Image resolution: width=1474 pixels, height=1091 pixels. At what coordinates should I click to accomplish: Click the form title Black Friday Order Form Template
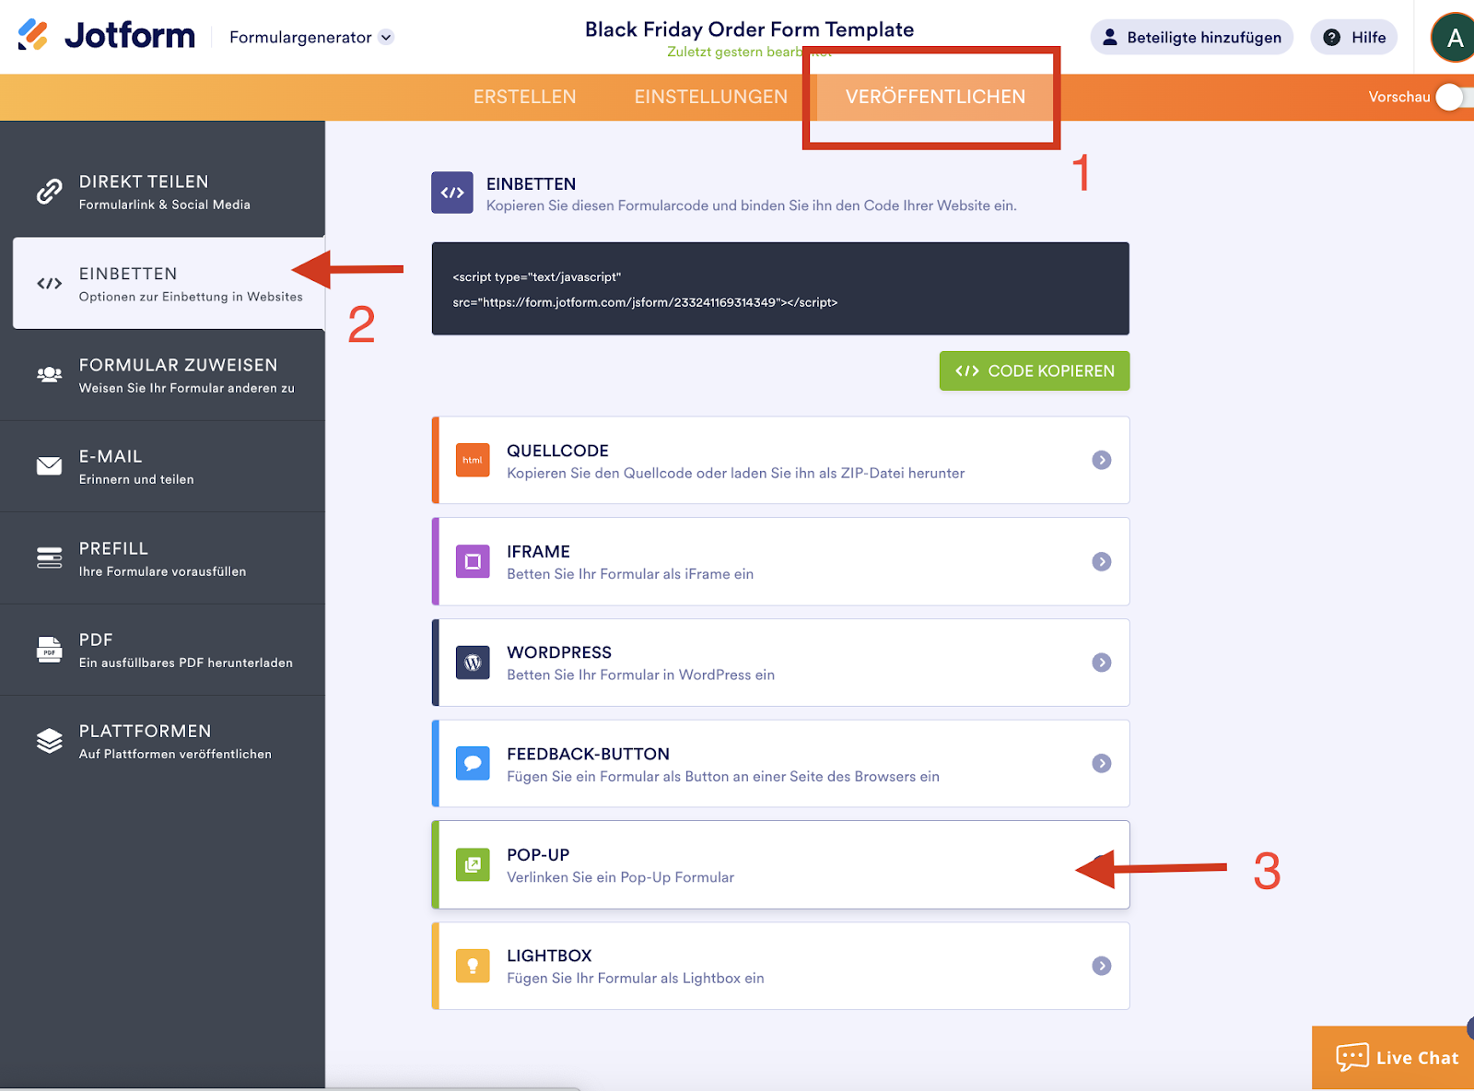click(x=750, y=29)
